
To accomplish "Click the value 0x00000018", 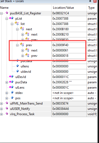I will coord(60,56).
